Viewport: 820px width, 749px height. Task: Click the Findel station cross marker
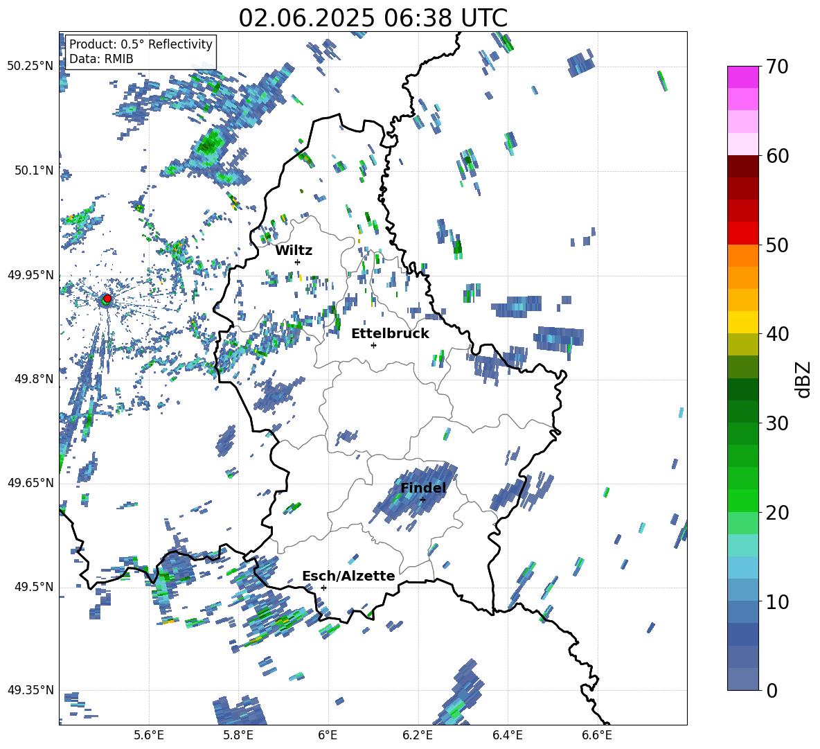tap(422, 500)
